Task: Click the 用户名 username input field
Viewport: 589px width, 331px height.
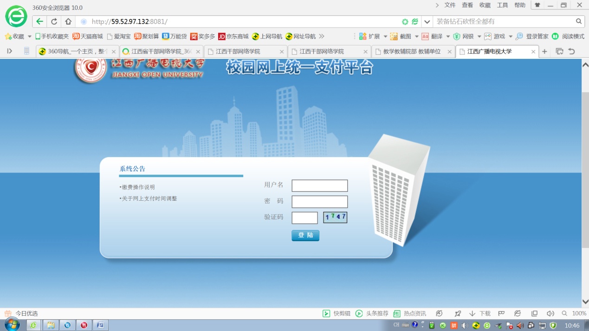Action: 319,185
